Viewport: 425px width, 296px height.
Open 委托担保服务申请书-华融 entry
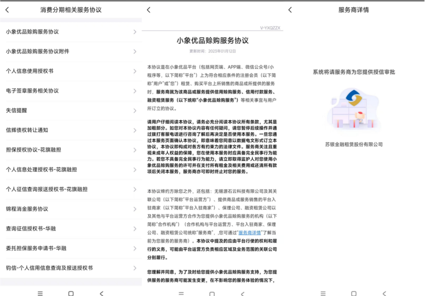click(71, 248)
